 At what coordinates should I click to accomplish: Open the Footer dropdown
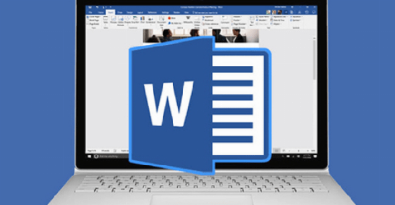click(x=237, y=20)
